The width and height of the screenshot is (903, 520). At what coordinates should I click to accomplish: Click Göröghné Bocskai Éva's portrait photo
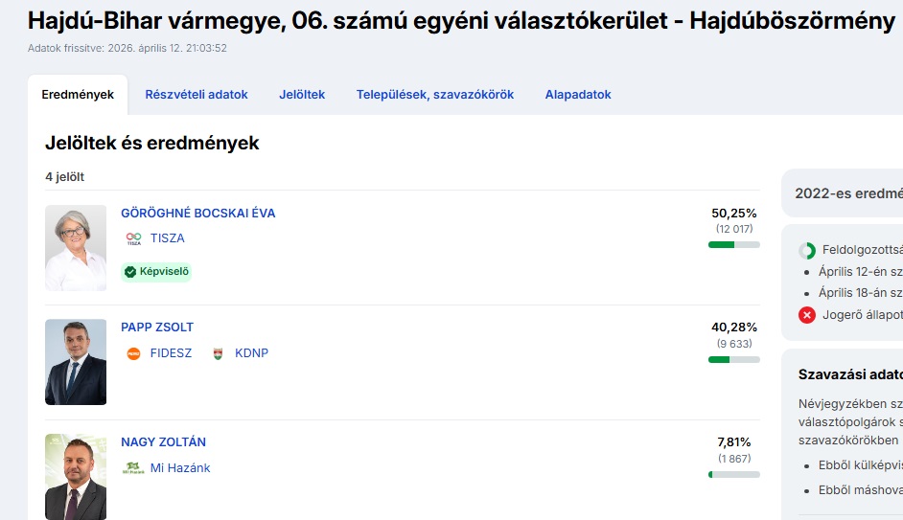pyautogui.click(x=76, y=247)
